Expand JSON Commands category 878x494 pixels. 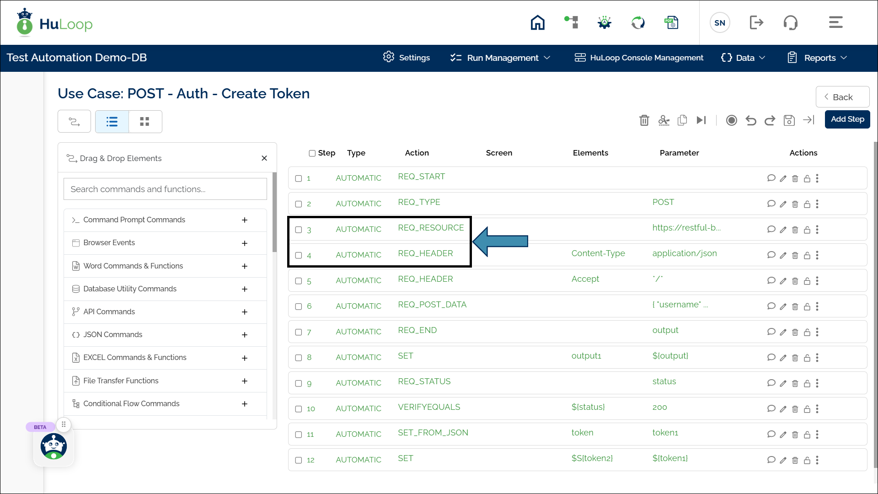pos(245,335)
